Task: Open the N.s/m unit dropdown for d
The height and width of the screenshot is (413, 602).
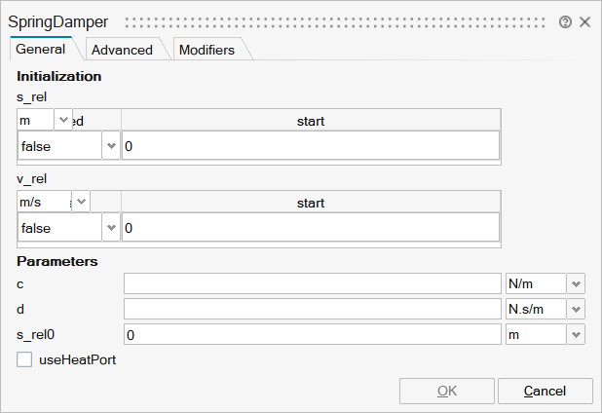Action: [576, 309]
